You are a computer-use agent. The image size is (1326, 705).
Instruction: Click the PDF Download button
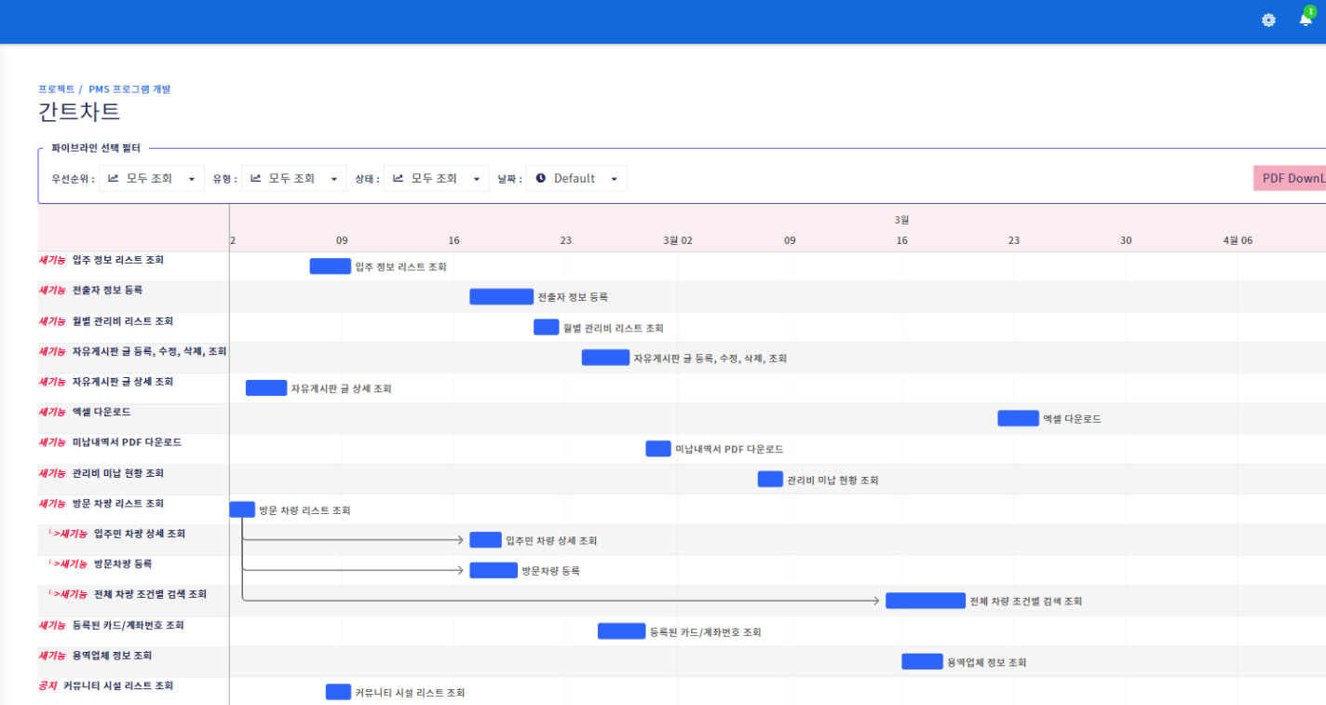tap(1294, 177)
